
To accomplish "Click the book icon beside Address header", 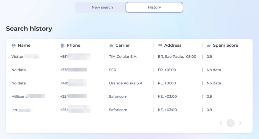I will pos(160,45).
